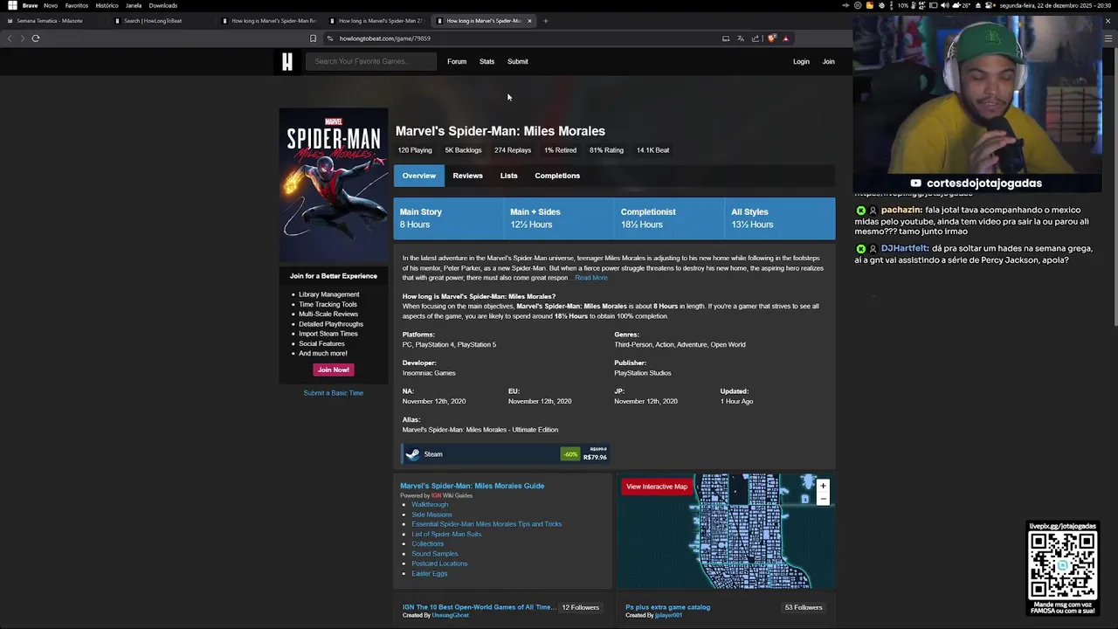The width and height of the screenshot is (1118, 629).
Task: Select the Overview tab
Action: (419, 176)
